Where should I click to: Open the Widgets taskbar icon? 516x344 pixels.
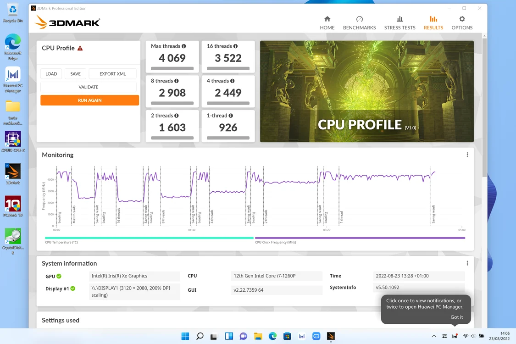coord(229,336)
